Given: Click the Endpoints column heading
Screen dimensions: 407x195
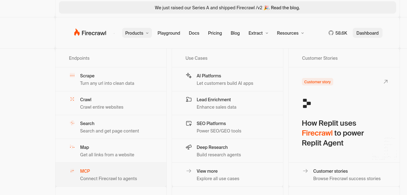Looking at the screenshot, I should click(79, 58).
